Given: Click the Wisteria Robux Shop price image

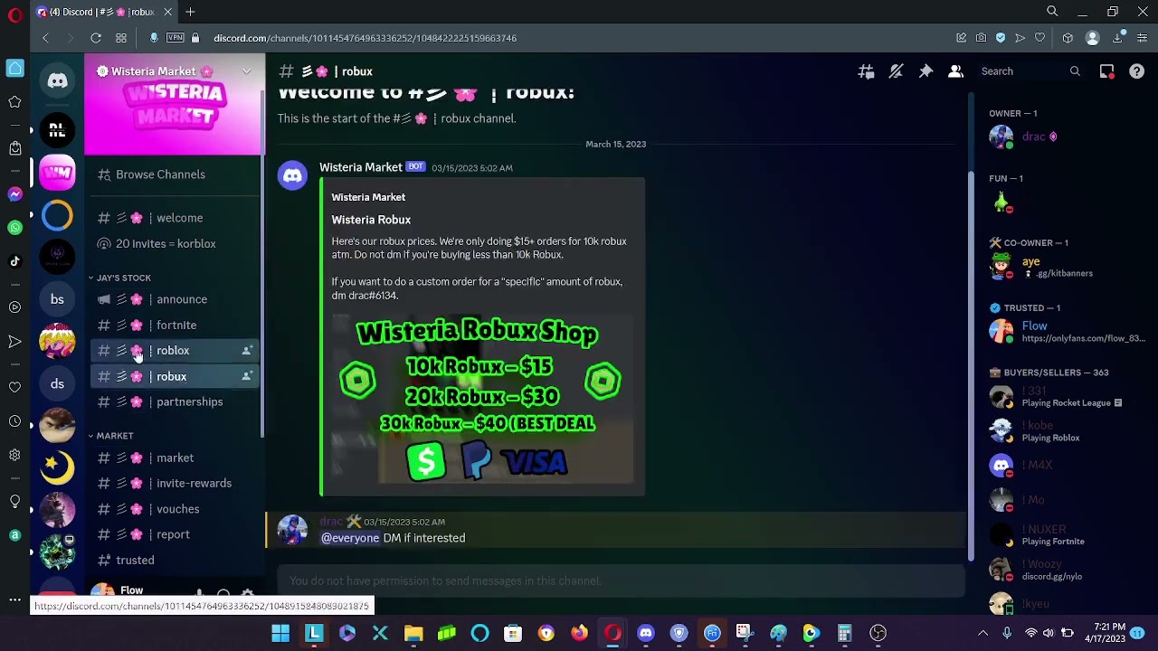Looking at the screenshot, I should 482,399.
